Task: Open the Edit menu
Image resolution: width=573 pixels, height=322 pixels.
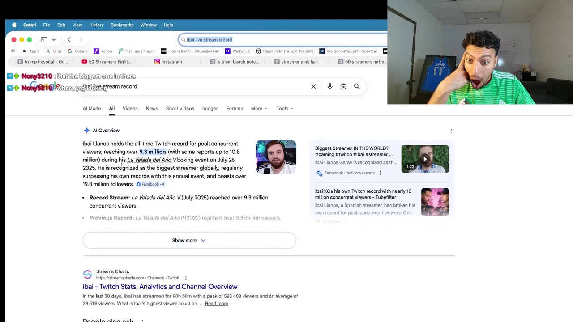Action: 61,25
